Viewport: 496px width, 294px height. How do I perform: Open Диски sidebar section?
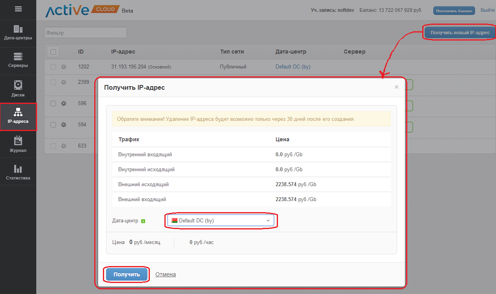tap(18, 89)
